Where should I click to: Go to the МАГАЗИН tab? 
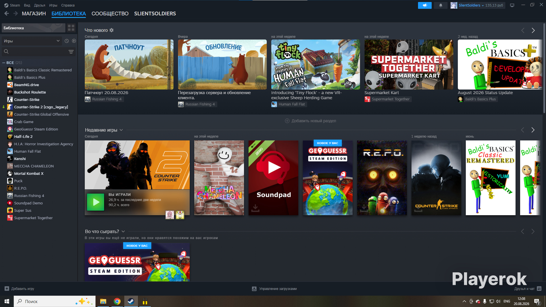coord(34,14)
